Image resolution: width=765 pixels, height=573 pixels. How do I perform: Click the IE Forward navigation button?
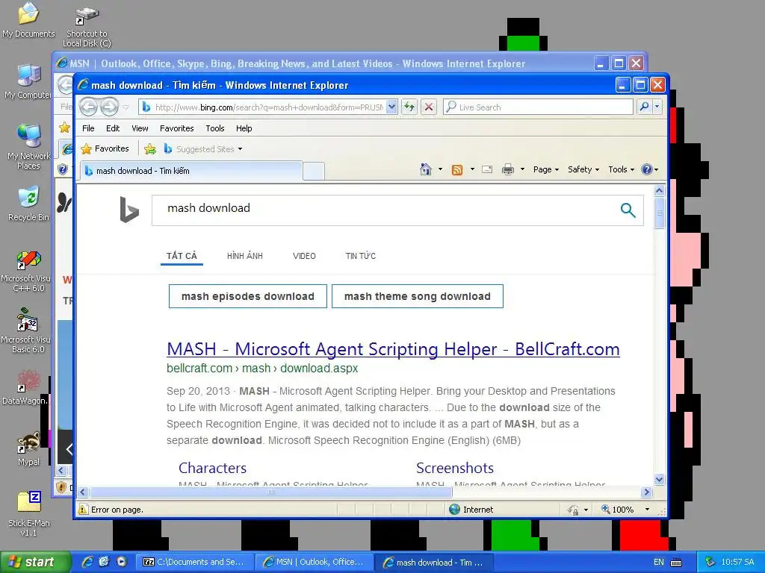[109, 107]
